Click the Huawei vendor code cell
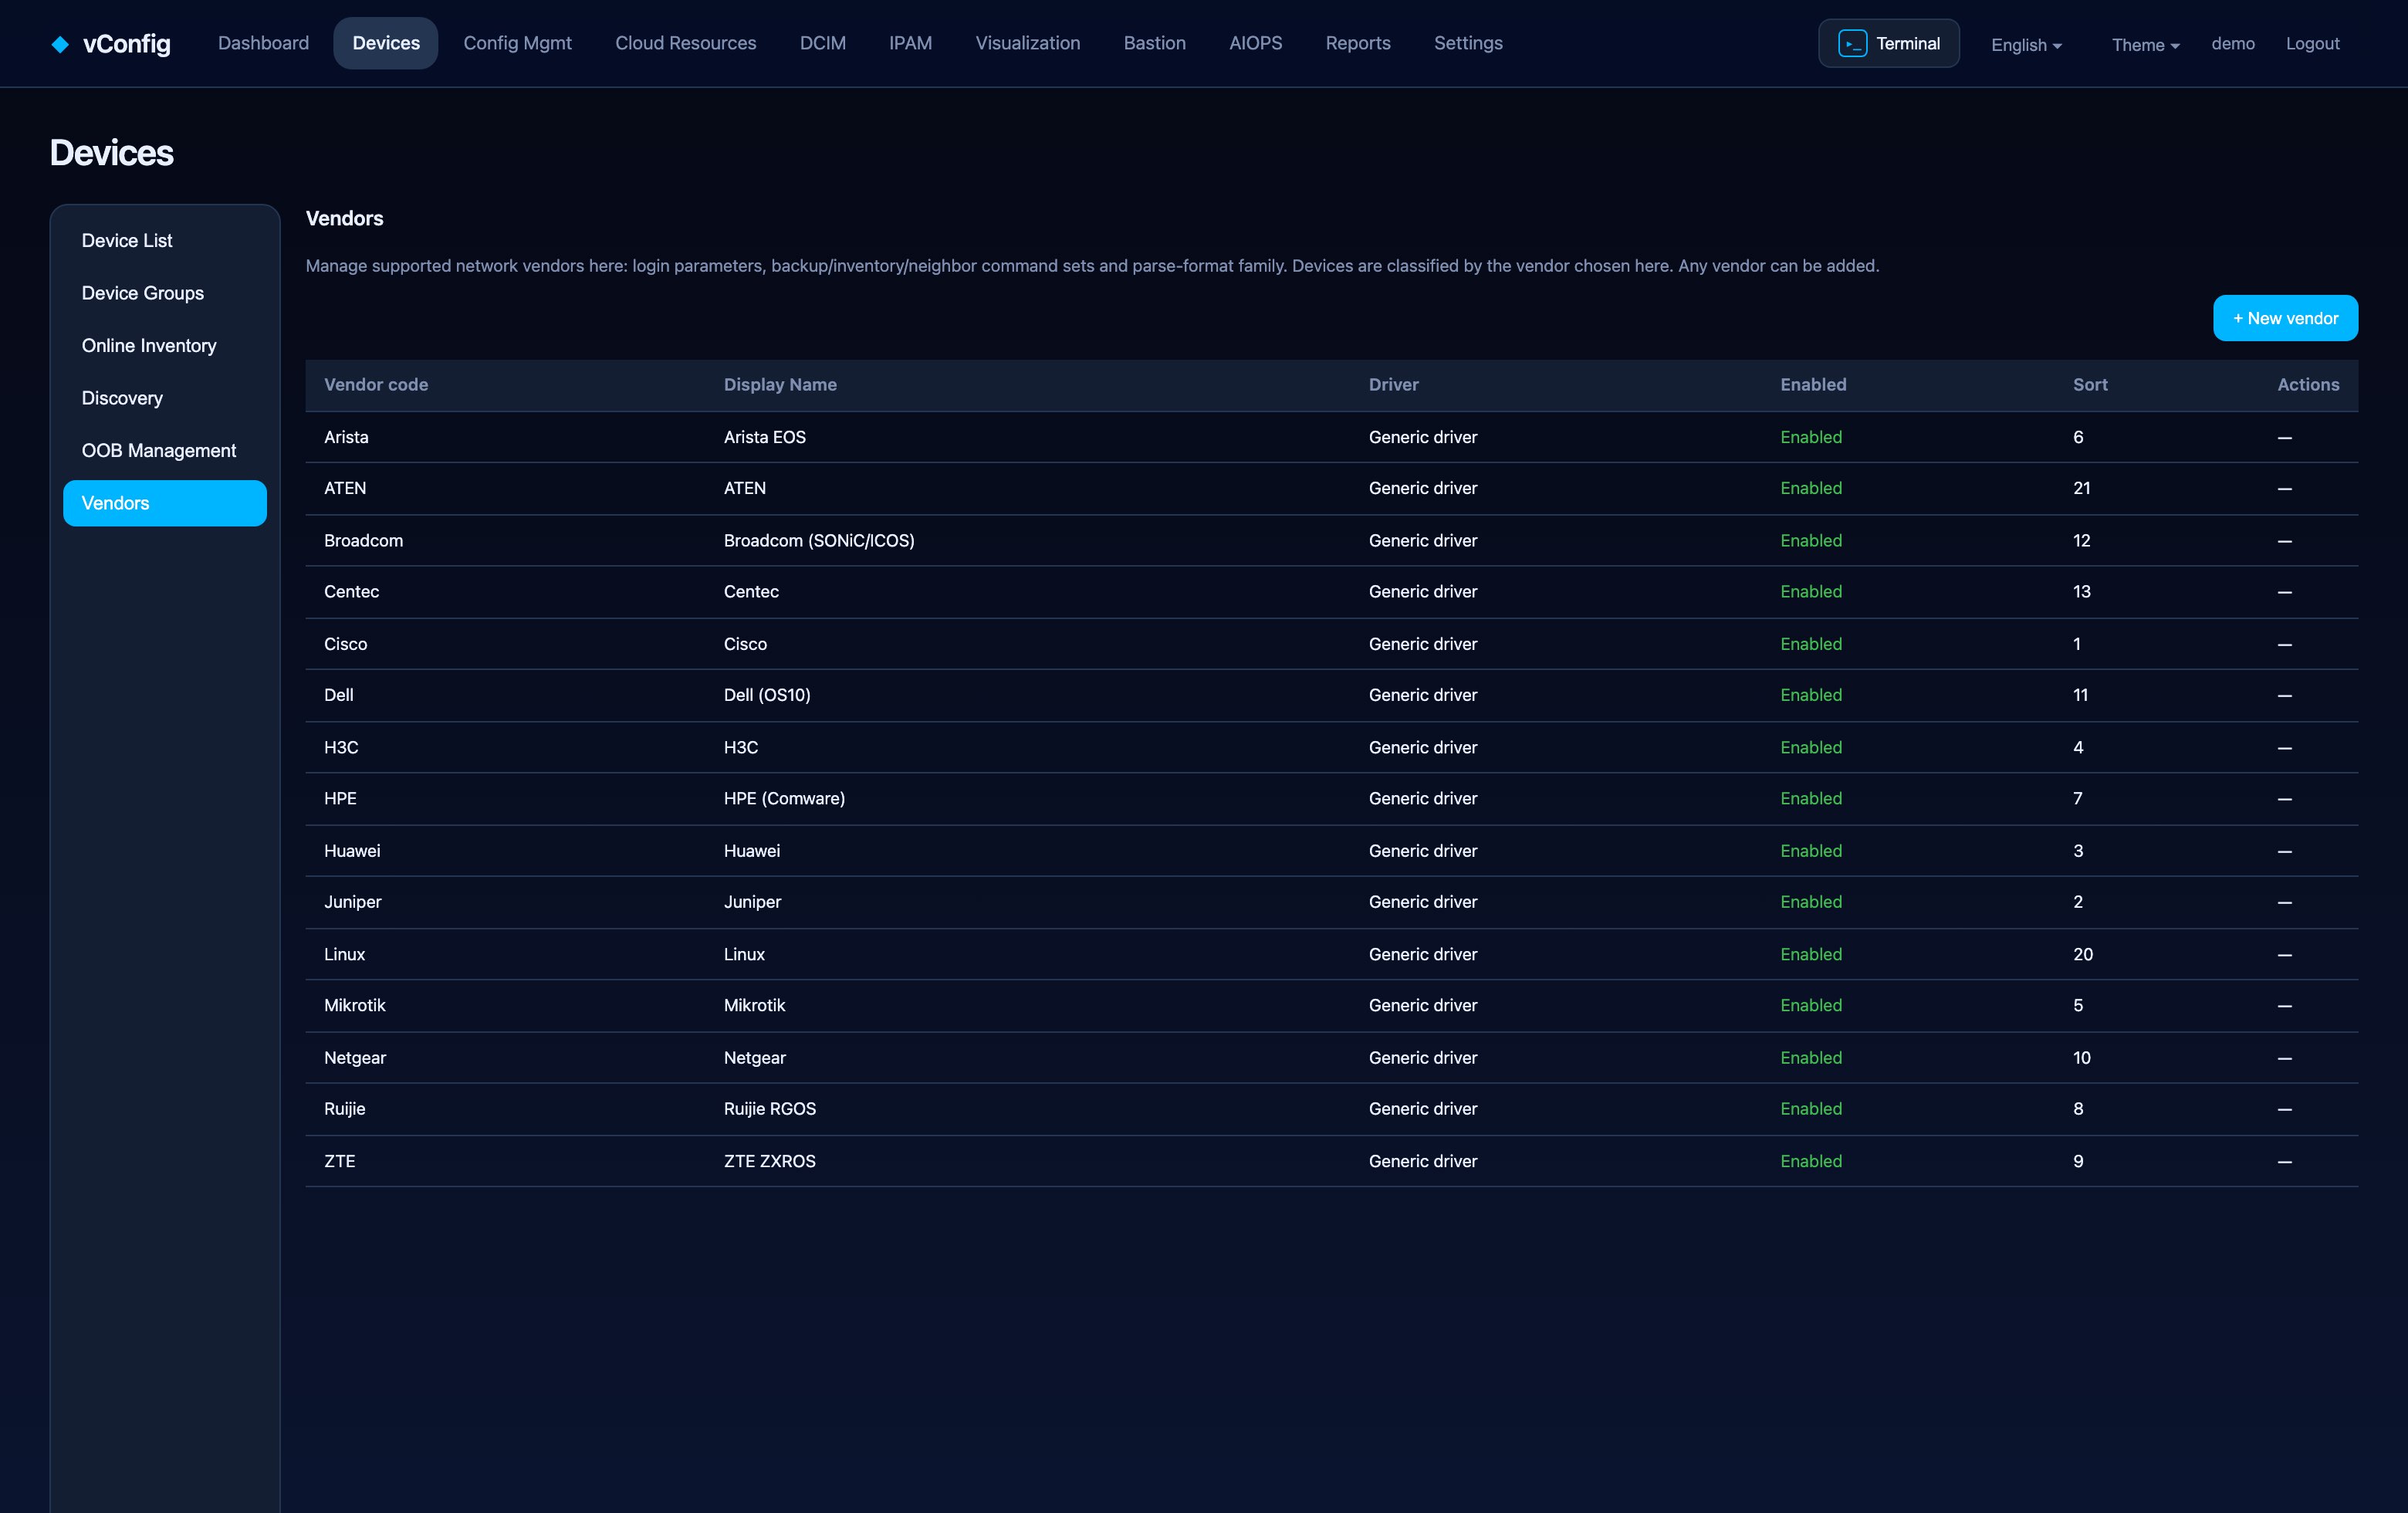The image size is (2408, 1513). (x=352, y=851)
